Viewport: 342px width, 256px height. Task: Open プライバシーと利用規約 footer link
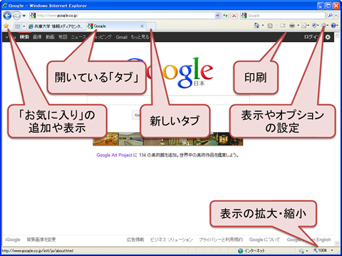click(x=221, y=240)
